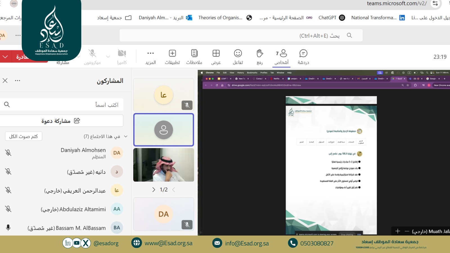Go to next page of video gallery
Screen dimensions: 450x253
pyautogui.click(x=154, y=190)
